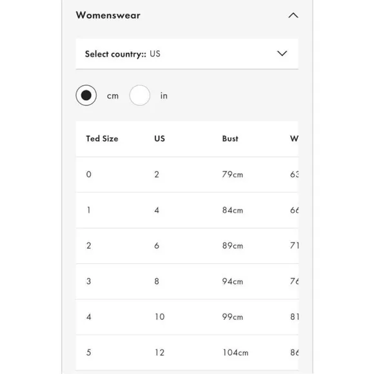
Task: Open the Select country dropdown arrow
Action: pos(282,54)
